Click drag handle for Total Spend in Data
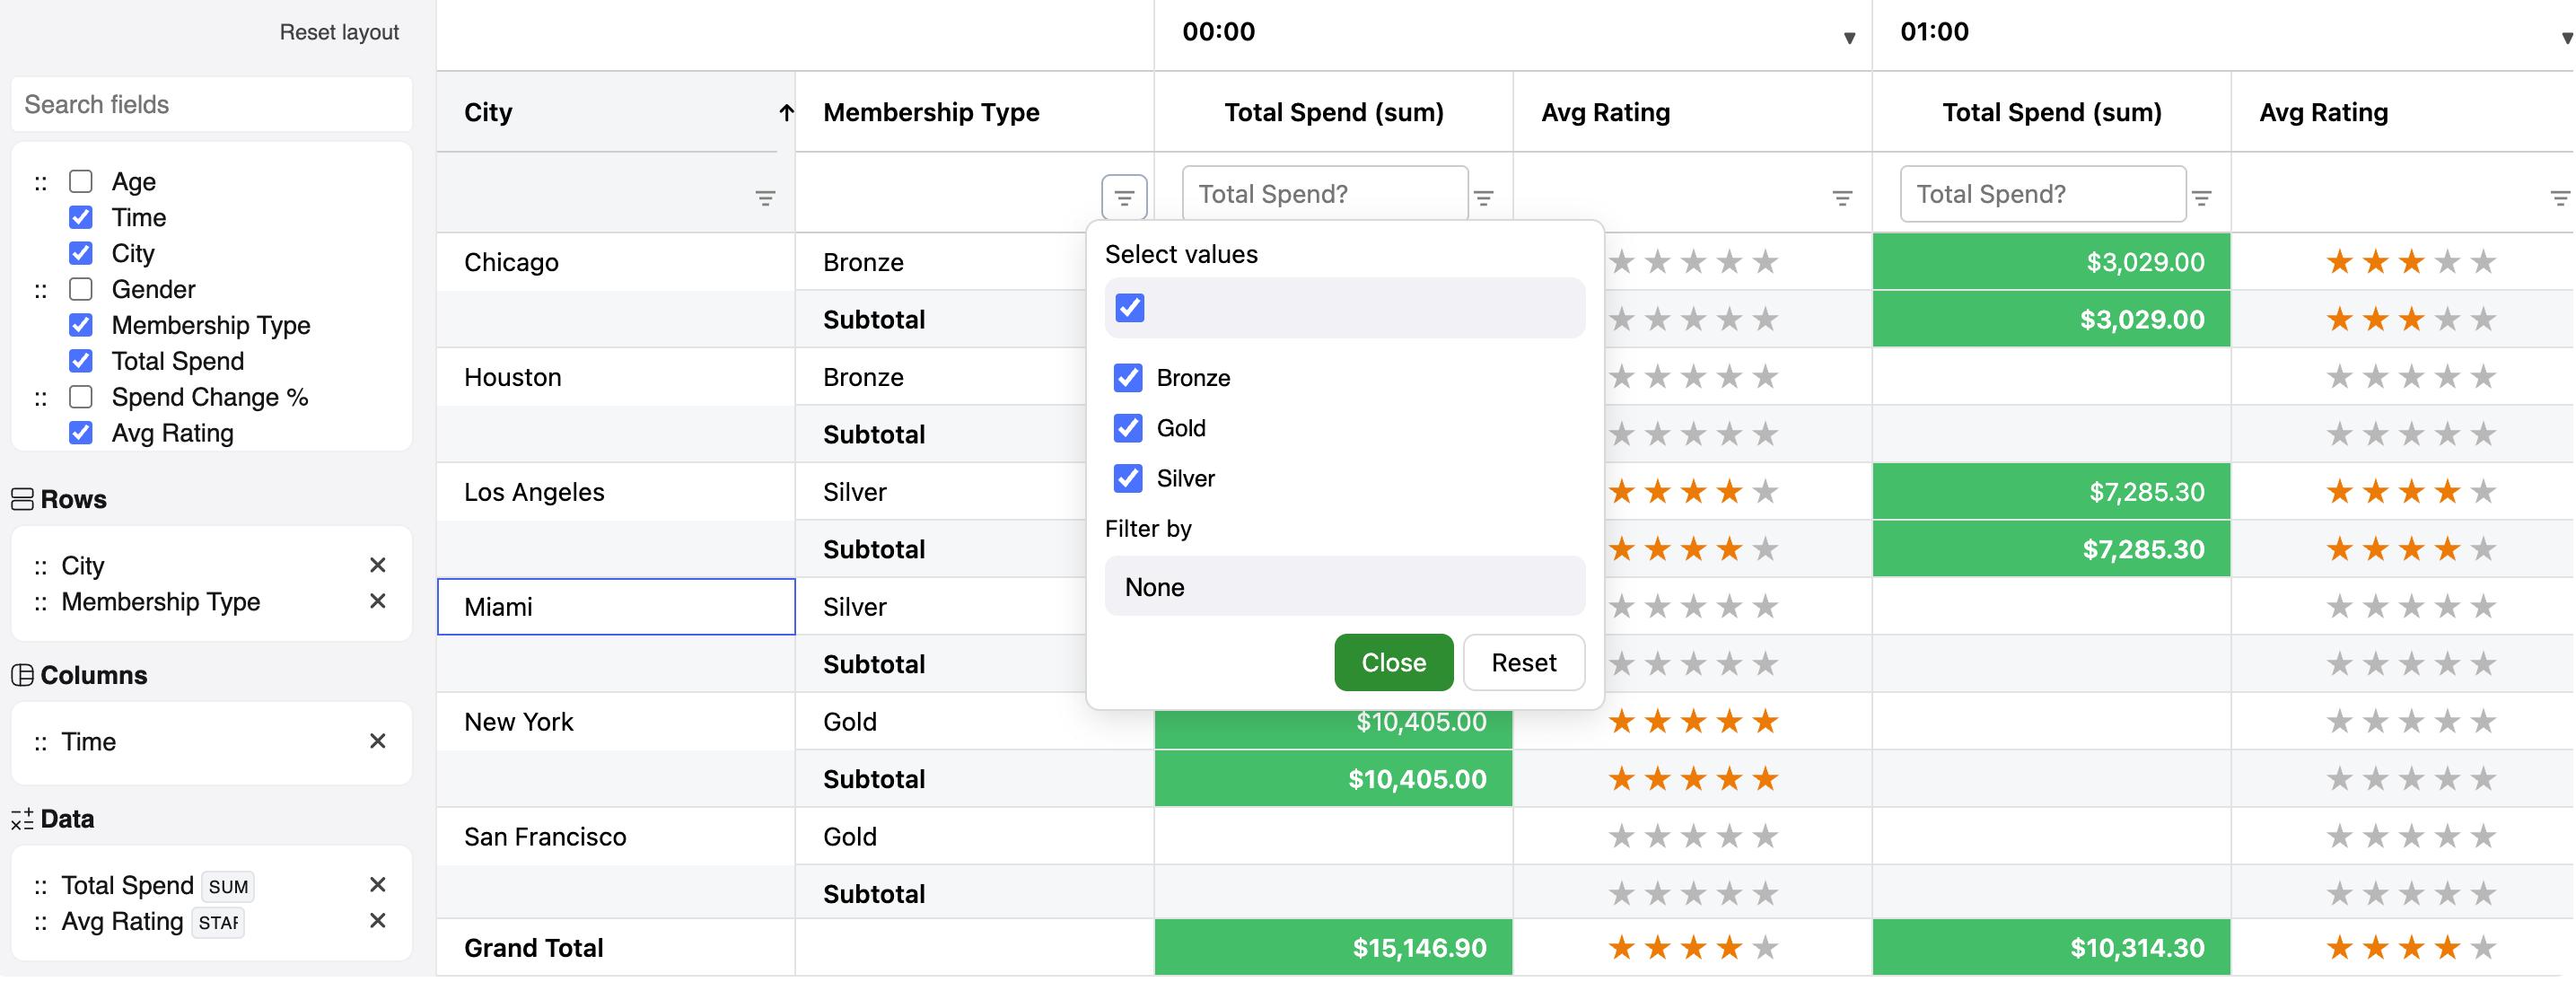 pos(41,886)
